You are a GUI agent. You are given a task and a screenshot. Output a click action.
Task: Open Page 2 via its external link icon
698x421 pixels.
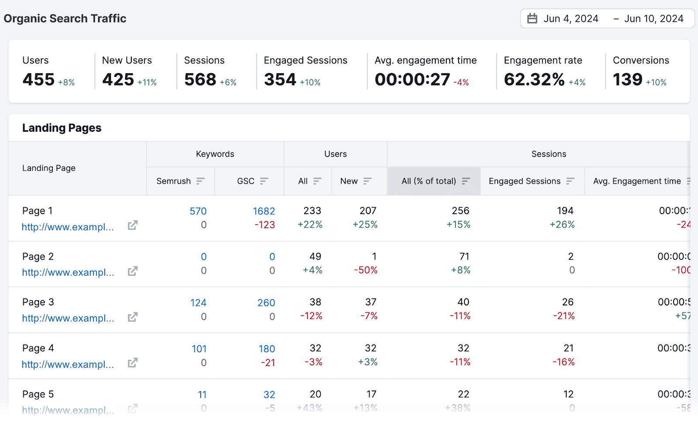(x=132, y=271)
